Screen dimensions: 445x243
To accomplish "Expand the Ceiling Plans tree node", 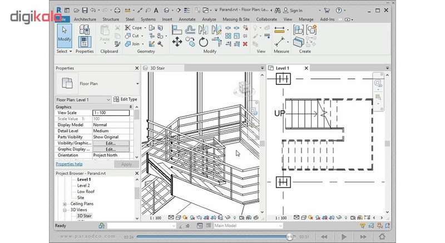I will [65, 204].
